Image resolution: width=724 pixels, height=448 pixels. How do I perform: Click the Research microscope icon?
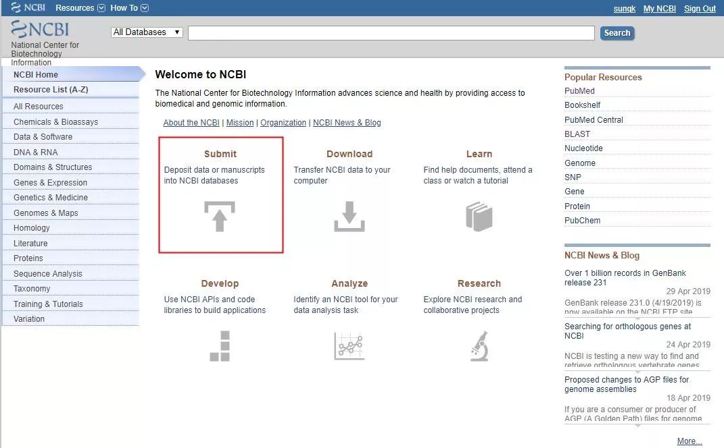[x=479, y=345]
